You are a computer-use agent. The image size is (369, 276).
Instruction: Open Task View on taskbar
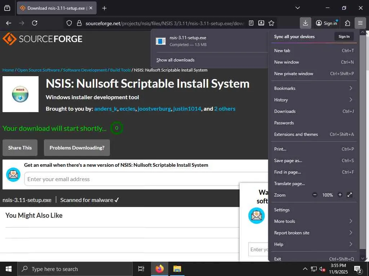coord(141,269)
